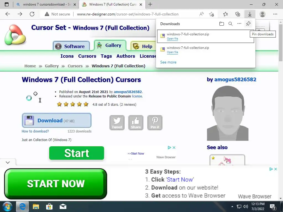Open the Software tab
The image size is (283, 212).
[71, 46]
